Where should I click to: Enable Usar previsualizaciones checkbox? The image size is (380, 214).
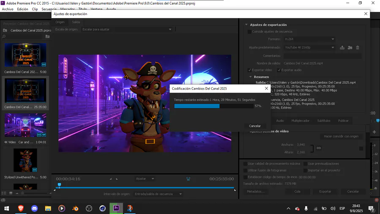click(305, 164)
